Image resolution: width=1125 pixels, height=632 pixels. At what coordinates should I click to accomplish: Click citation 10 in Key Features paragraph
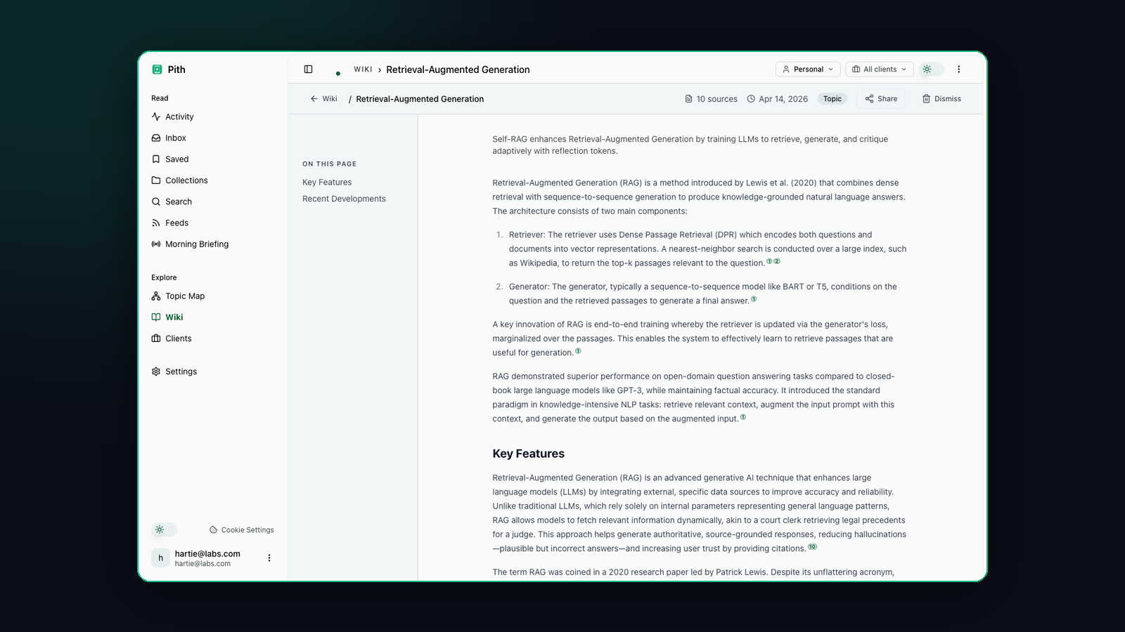(812, 547)
